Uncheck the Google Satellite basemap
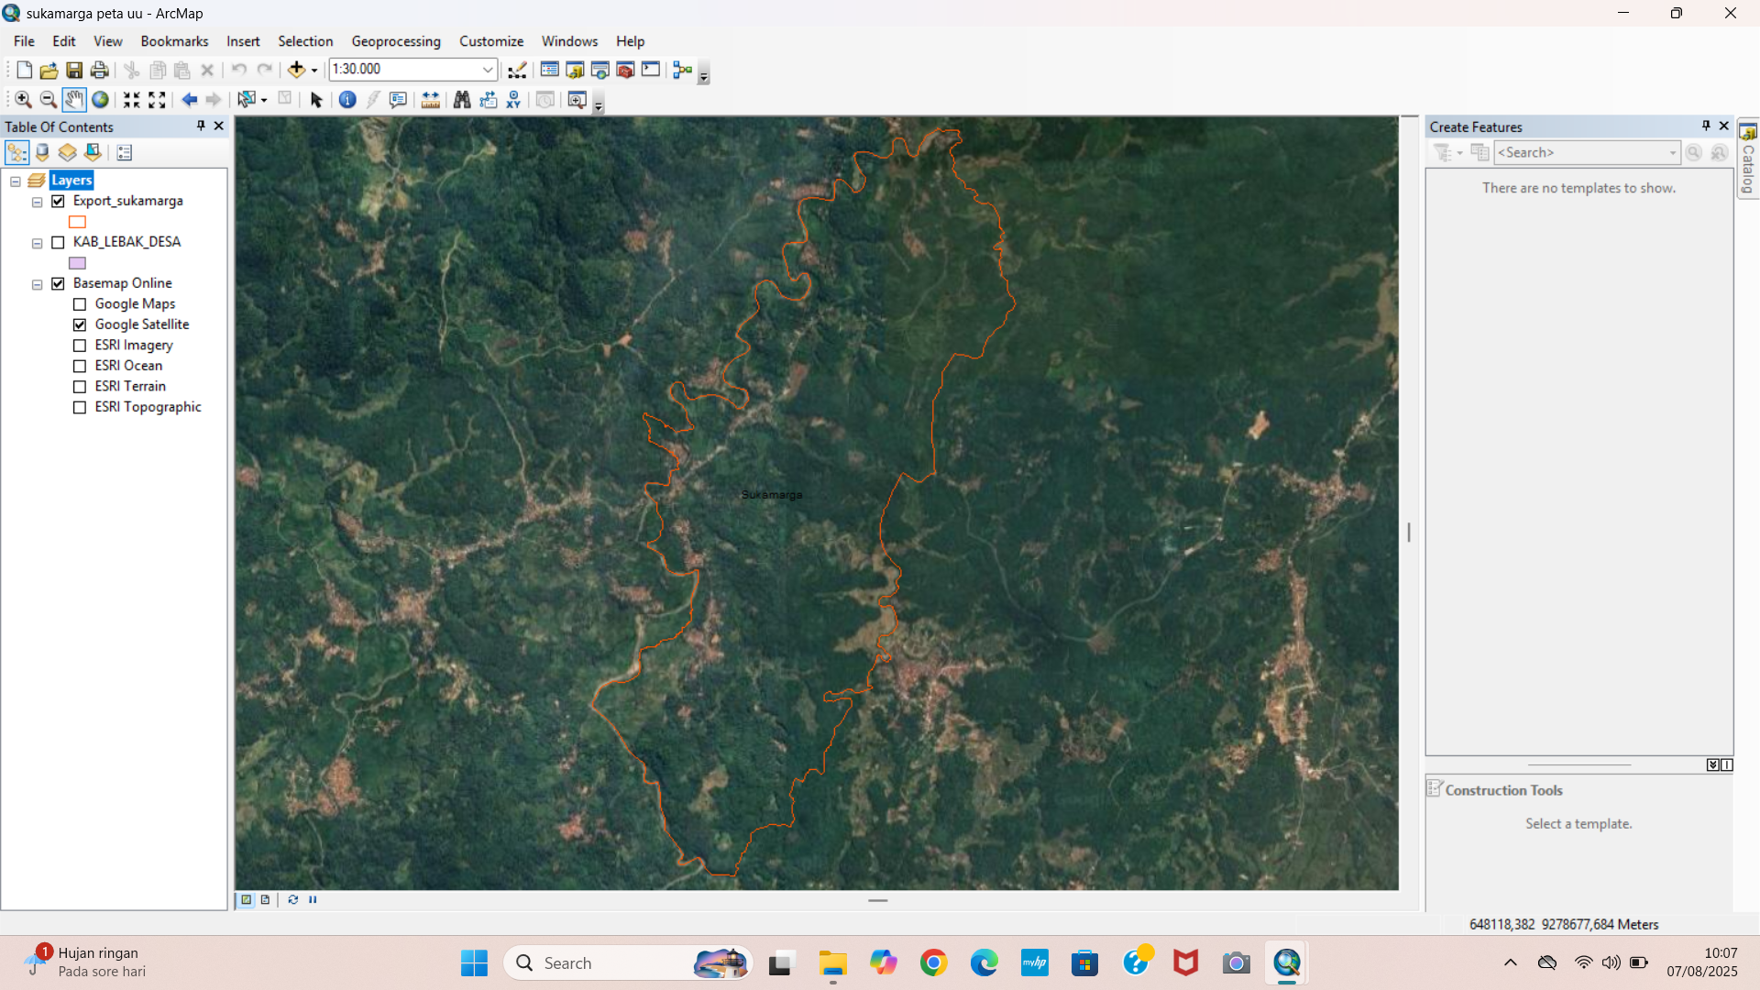The width and height of the screenshot is (1760, 990). coord(80,324)
